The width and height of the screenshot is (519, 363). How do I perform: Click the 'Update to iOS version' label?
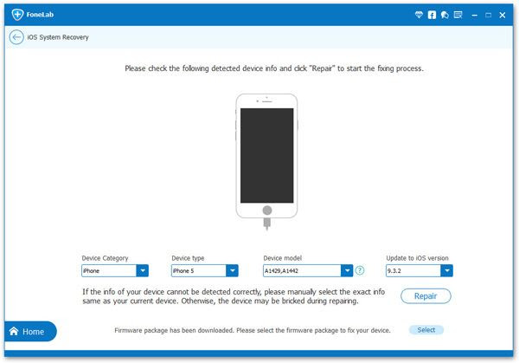417,258
